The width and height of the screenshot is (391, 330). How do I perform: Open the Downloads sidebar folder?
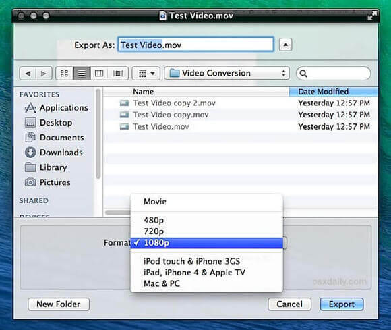point(54,153)
